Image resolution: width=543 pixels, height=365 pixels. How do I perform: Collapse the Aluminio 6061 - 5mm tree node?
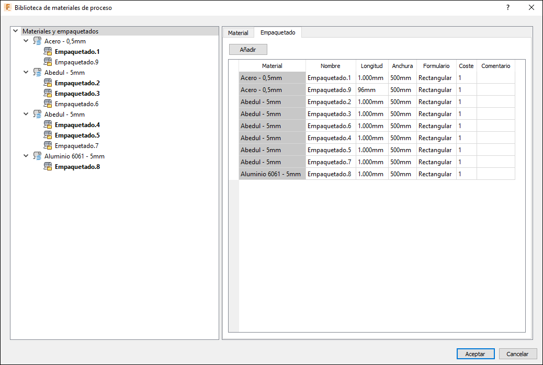click(26, 156)
